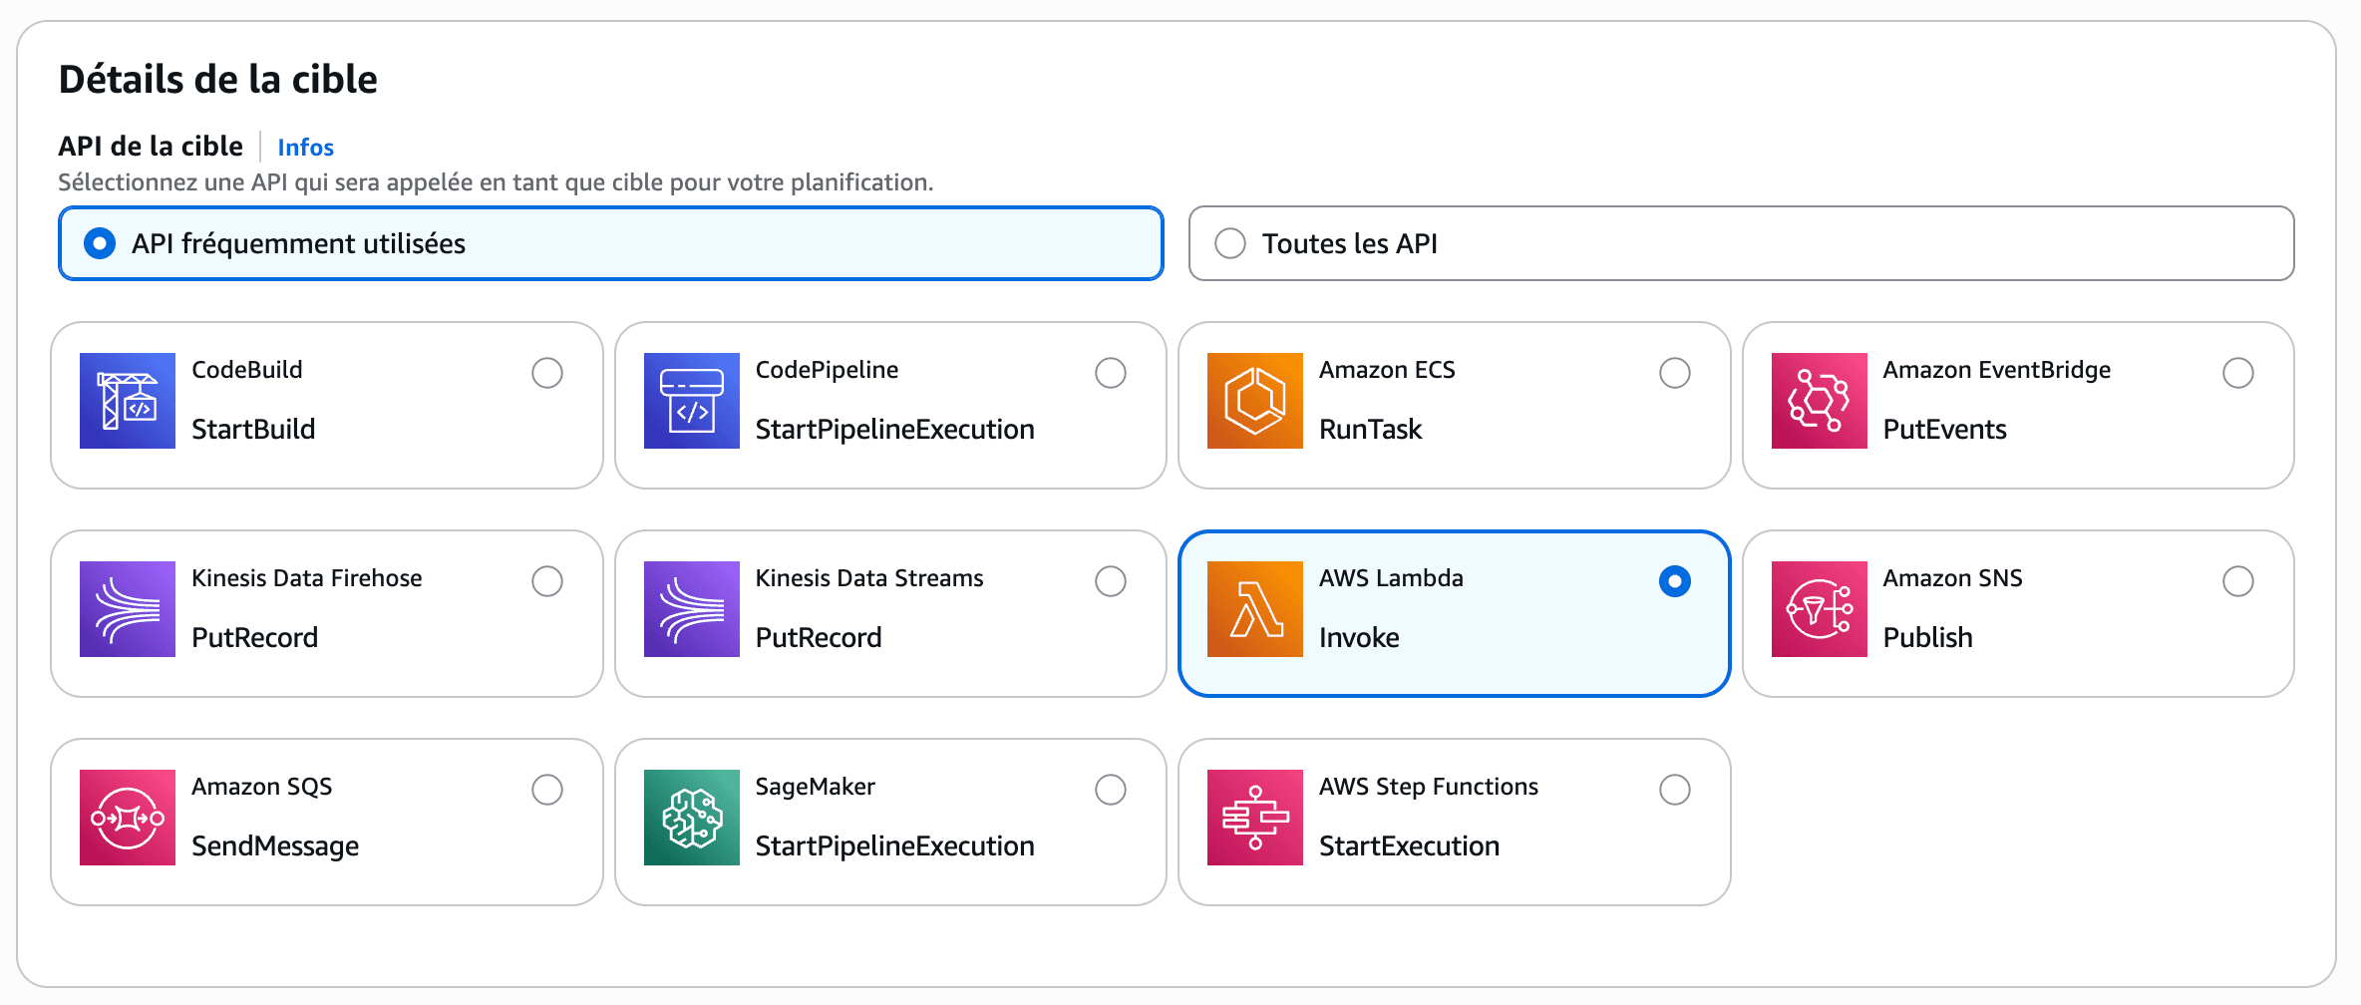The height and width of the screenshot is (1005, 2361).
Task: Click the PutEvents API text
Action: pos(1944,430)
